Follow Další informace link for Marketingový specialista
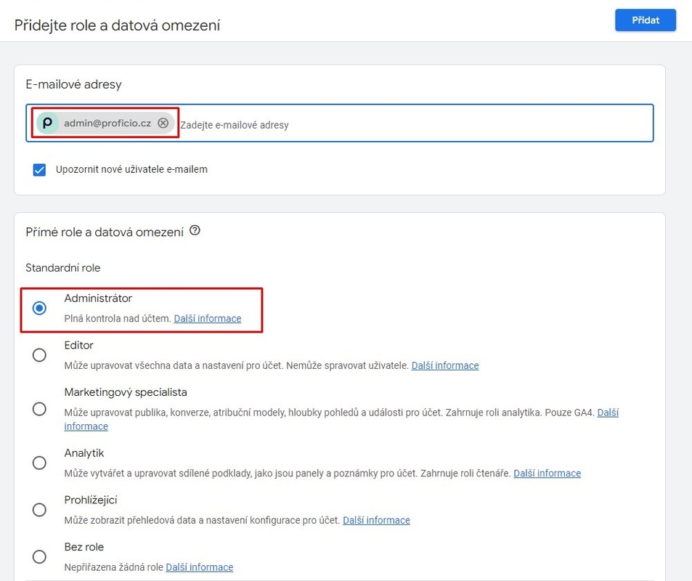The image size is (692, 581). (x=608, y=413)
